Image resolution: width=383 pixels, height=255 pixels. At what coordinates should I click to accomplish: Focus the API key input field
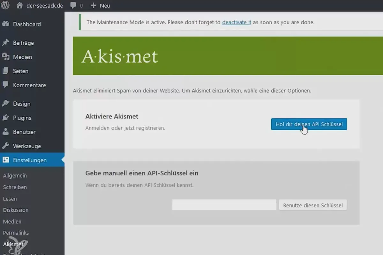point(224,205)
